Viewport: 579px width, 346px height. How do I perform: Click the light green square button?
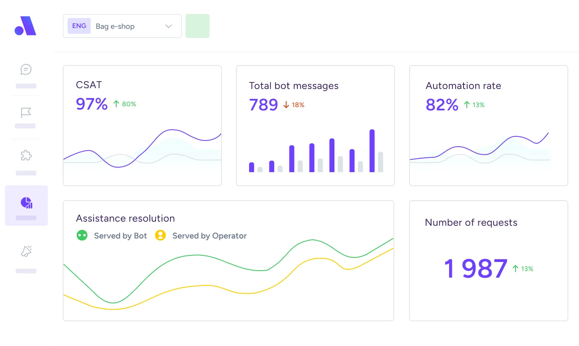tap(198, 26)
